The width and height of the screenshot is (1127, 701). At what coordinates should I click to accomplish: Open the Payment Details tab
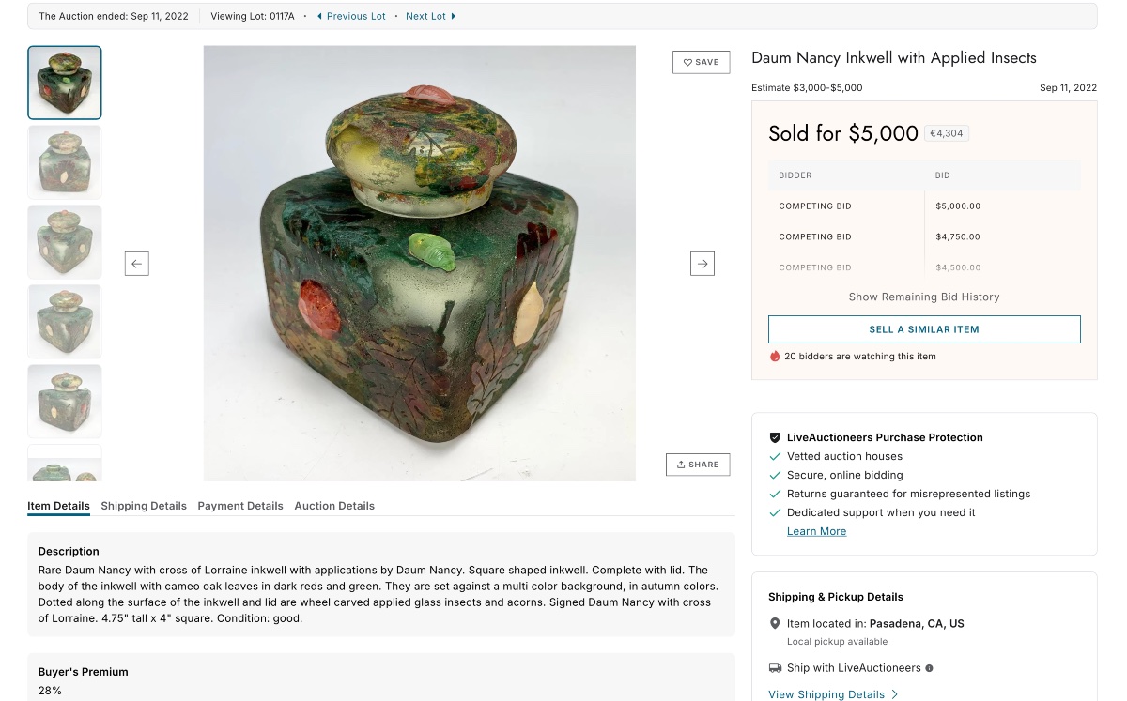(x=240, y=506)
